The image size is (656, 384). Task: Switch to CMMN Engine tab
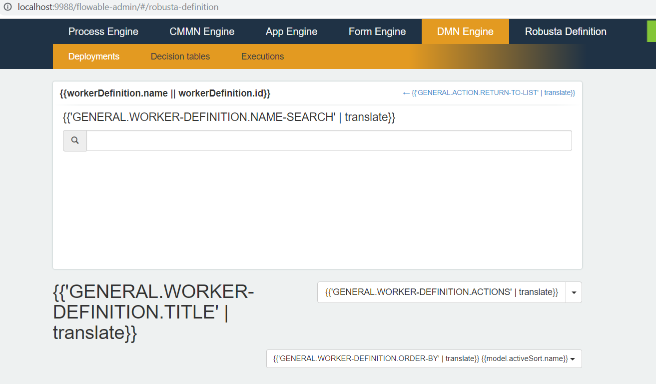pos(202,31)
